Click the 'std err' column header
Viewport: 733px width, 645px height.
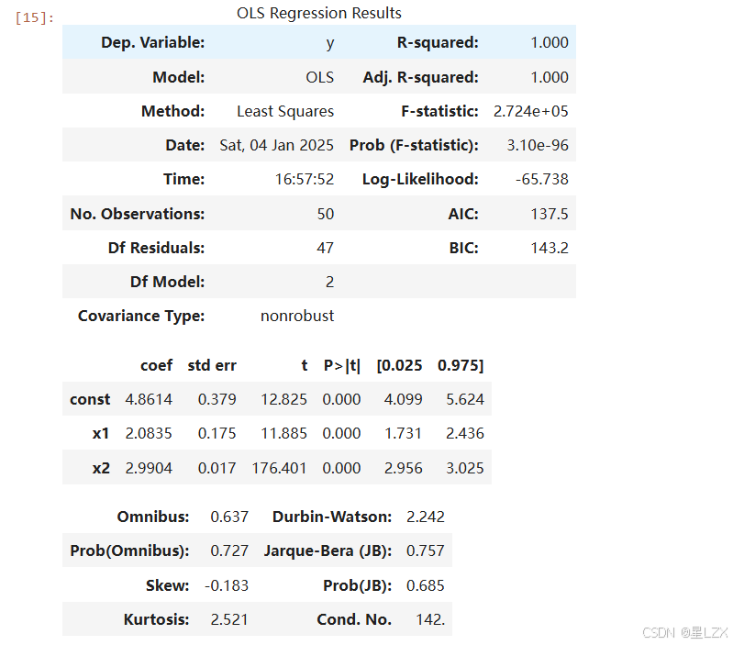(x=212, y=365)
